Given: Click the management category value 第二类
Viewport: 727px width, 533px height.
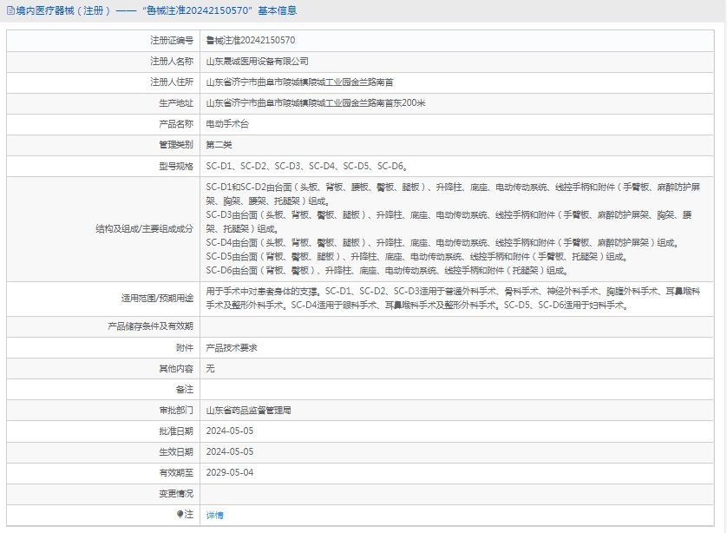Looking at the screenshot, I should [219, 145].
